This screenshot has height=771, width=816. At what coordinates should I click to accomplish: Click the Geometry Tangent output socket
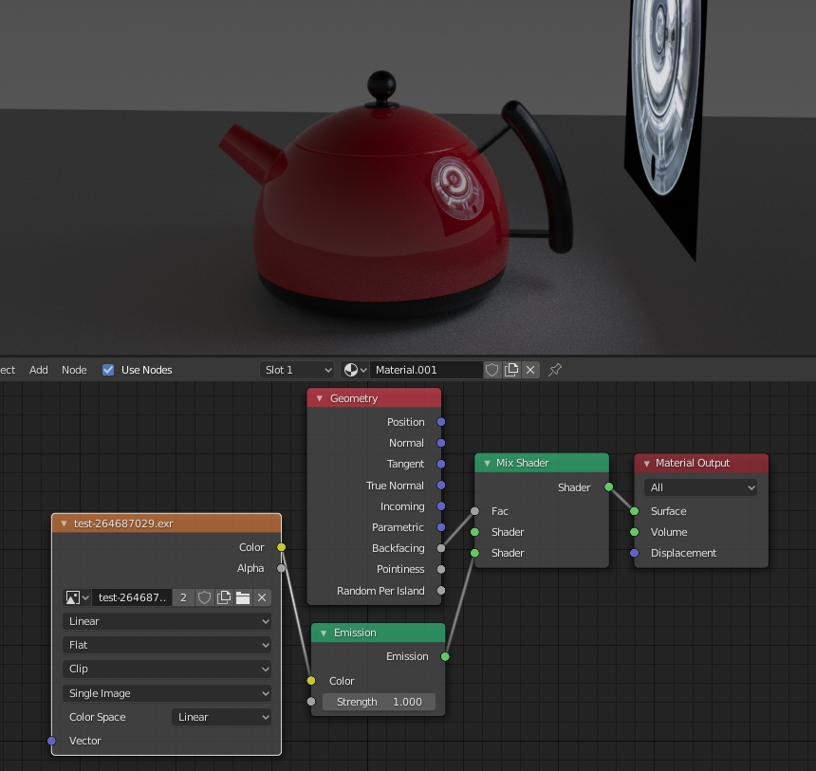coord(441,464)
